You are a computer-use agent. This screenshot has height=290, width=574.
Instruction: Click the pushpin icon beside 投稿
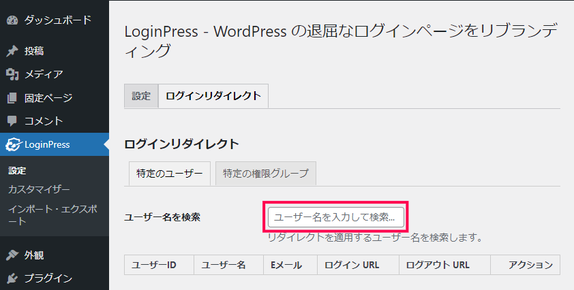point(12,51)
